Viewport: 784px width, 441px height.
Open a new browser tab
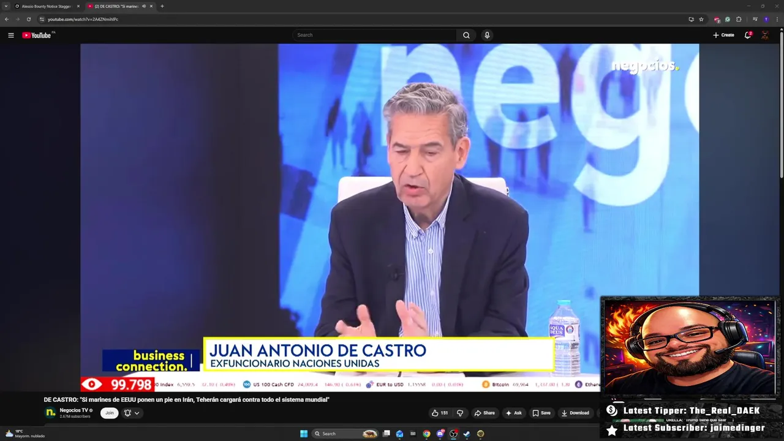coord(162,6)
